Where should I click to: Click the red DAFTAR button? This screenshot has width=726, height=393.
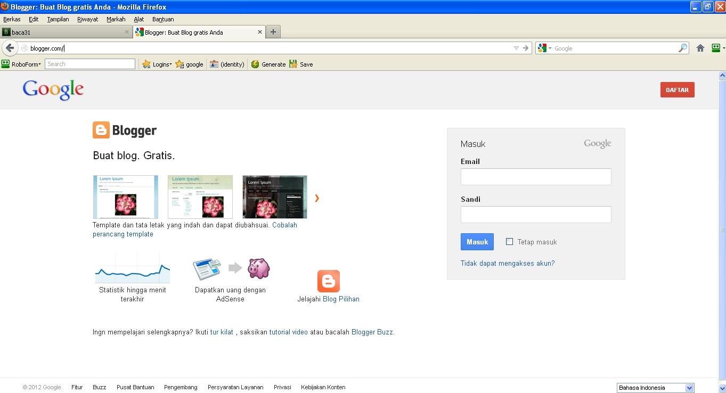coord(677,90)
